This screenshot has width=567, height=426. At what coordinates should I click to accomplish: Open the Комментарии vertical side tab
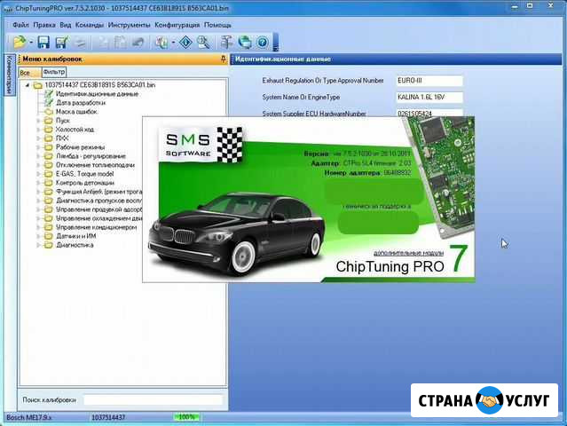point(10,75)
